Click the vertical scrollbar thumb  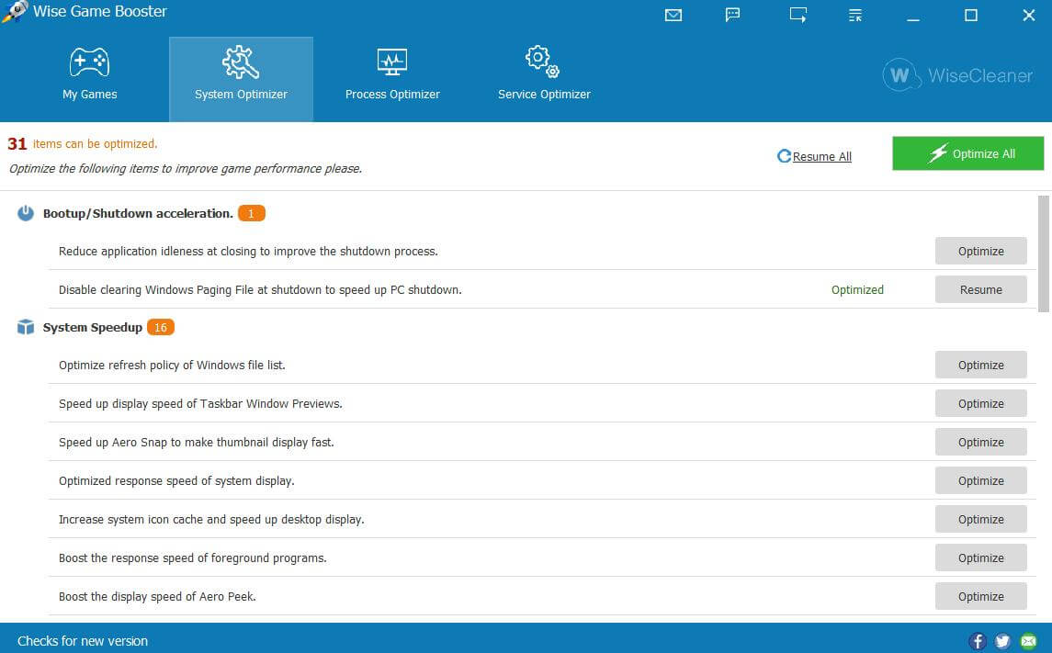point(1044,254)
